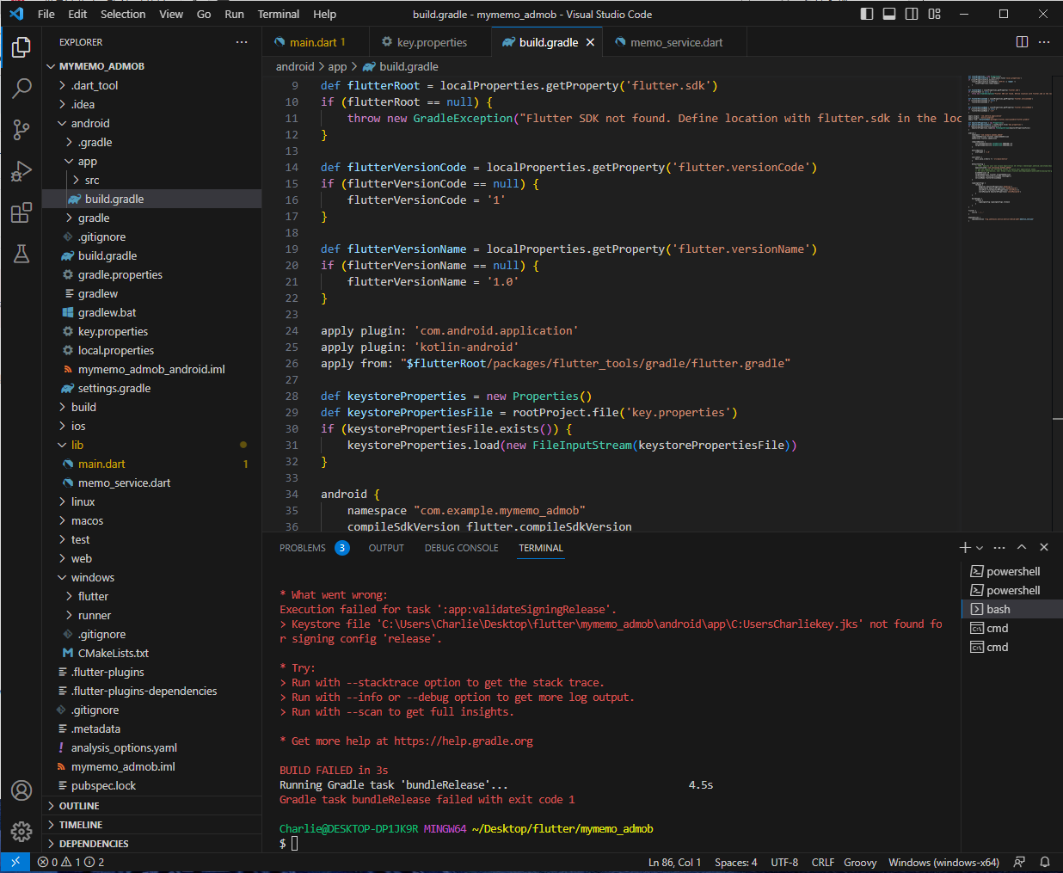Open the Extensions view icon

click(x=22, y=212)
